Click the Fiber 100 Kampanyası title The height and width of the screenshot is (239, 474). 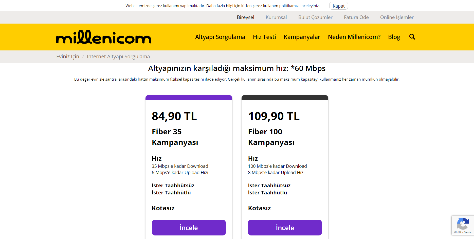click(271, 137)
